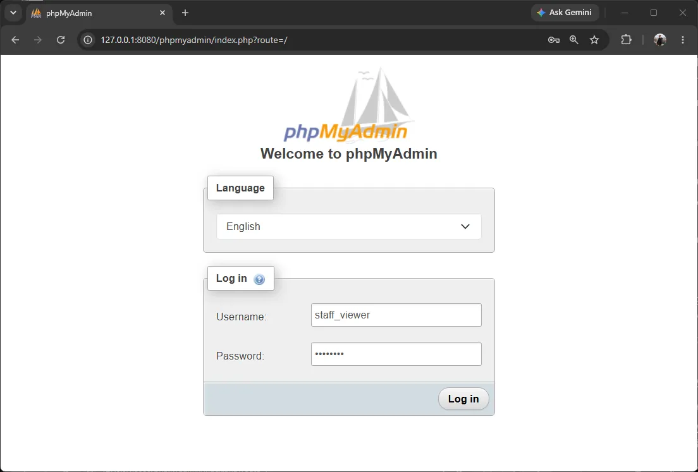This screenshot has height=472, width=698.
Task: Click the phpMyAdmin logo
Action: tap(348, 105)
